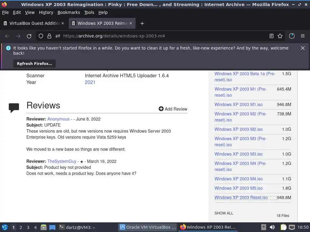Download Windows XP 2003 Reset.iso

pos(241,198)
